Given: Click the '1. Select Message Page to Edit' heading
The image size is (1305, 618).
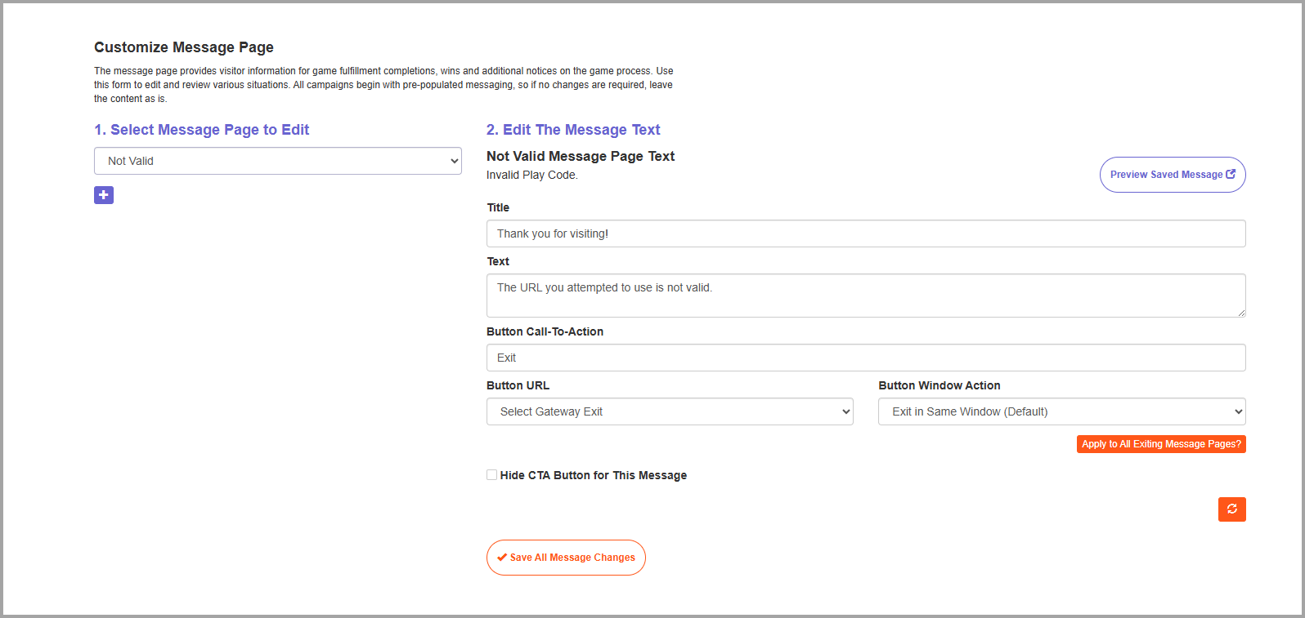Looking at the screenshot, I should (201, 130).
